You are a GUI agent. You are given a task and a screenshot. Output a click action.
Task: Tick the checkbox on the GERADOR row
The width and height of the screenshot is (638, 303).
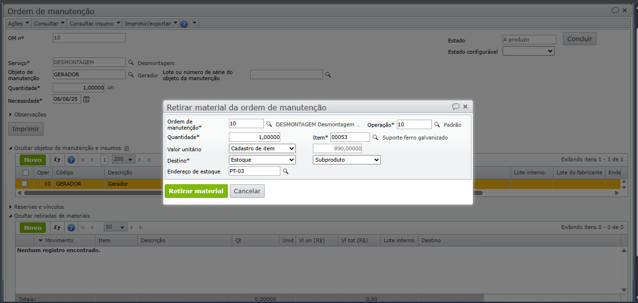[25, 184]
